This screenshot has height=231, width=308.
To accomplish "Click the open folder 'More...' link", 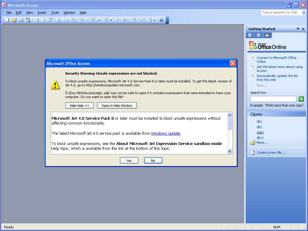I will (262, 143).
